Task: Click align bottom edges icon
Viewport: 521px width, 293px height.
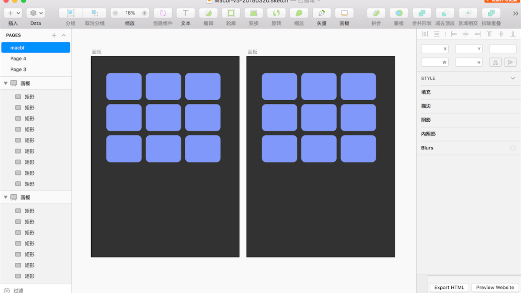Action: [x=513, y=34]
